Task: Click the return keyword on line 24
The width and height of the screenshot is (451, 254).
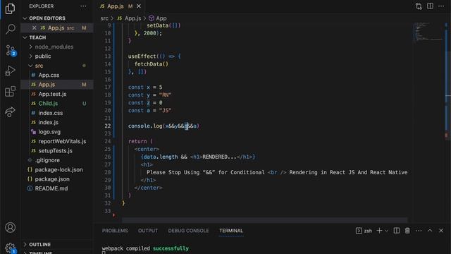Action: 137,141
